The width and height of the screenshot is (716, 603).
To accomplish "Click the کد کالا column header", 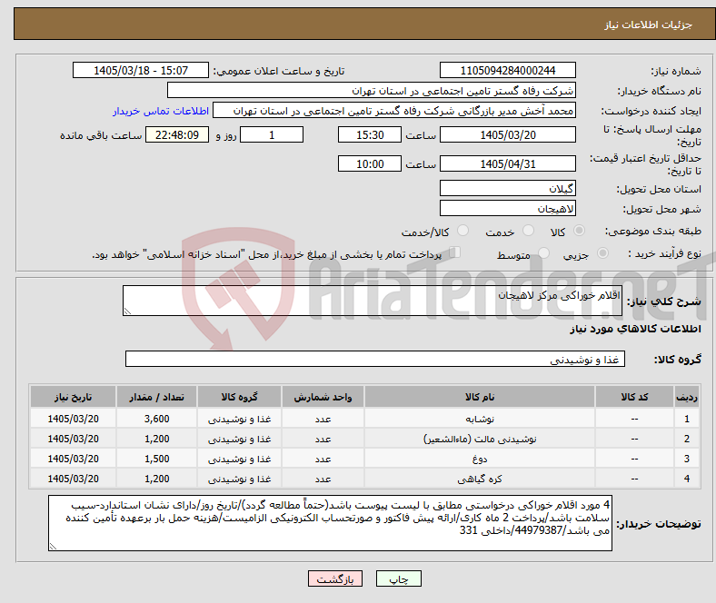I will pyautogui.click(x=634, y=397).
